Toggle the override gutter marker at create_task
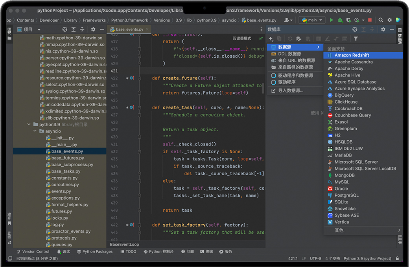Screen dimensions: 409x267 131,107
